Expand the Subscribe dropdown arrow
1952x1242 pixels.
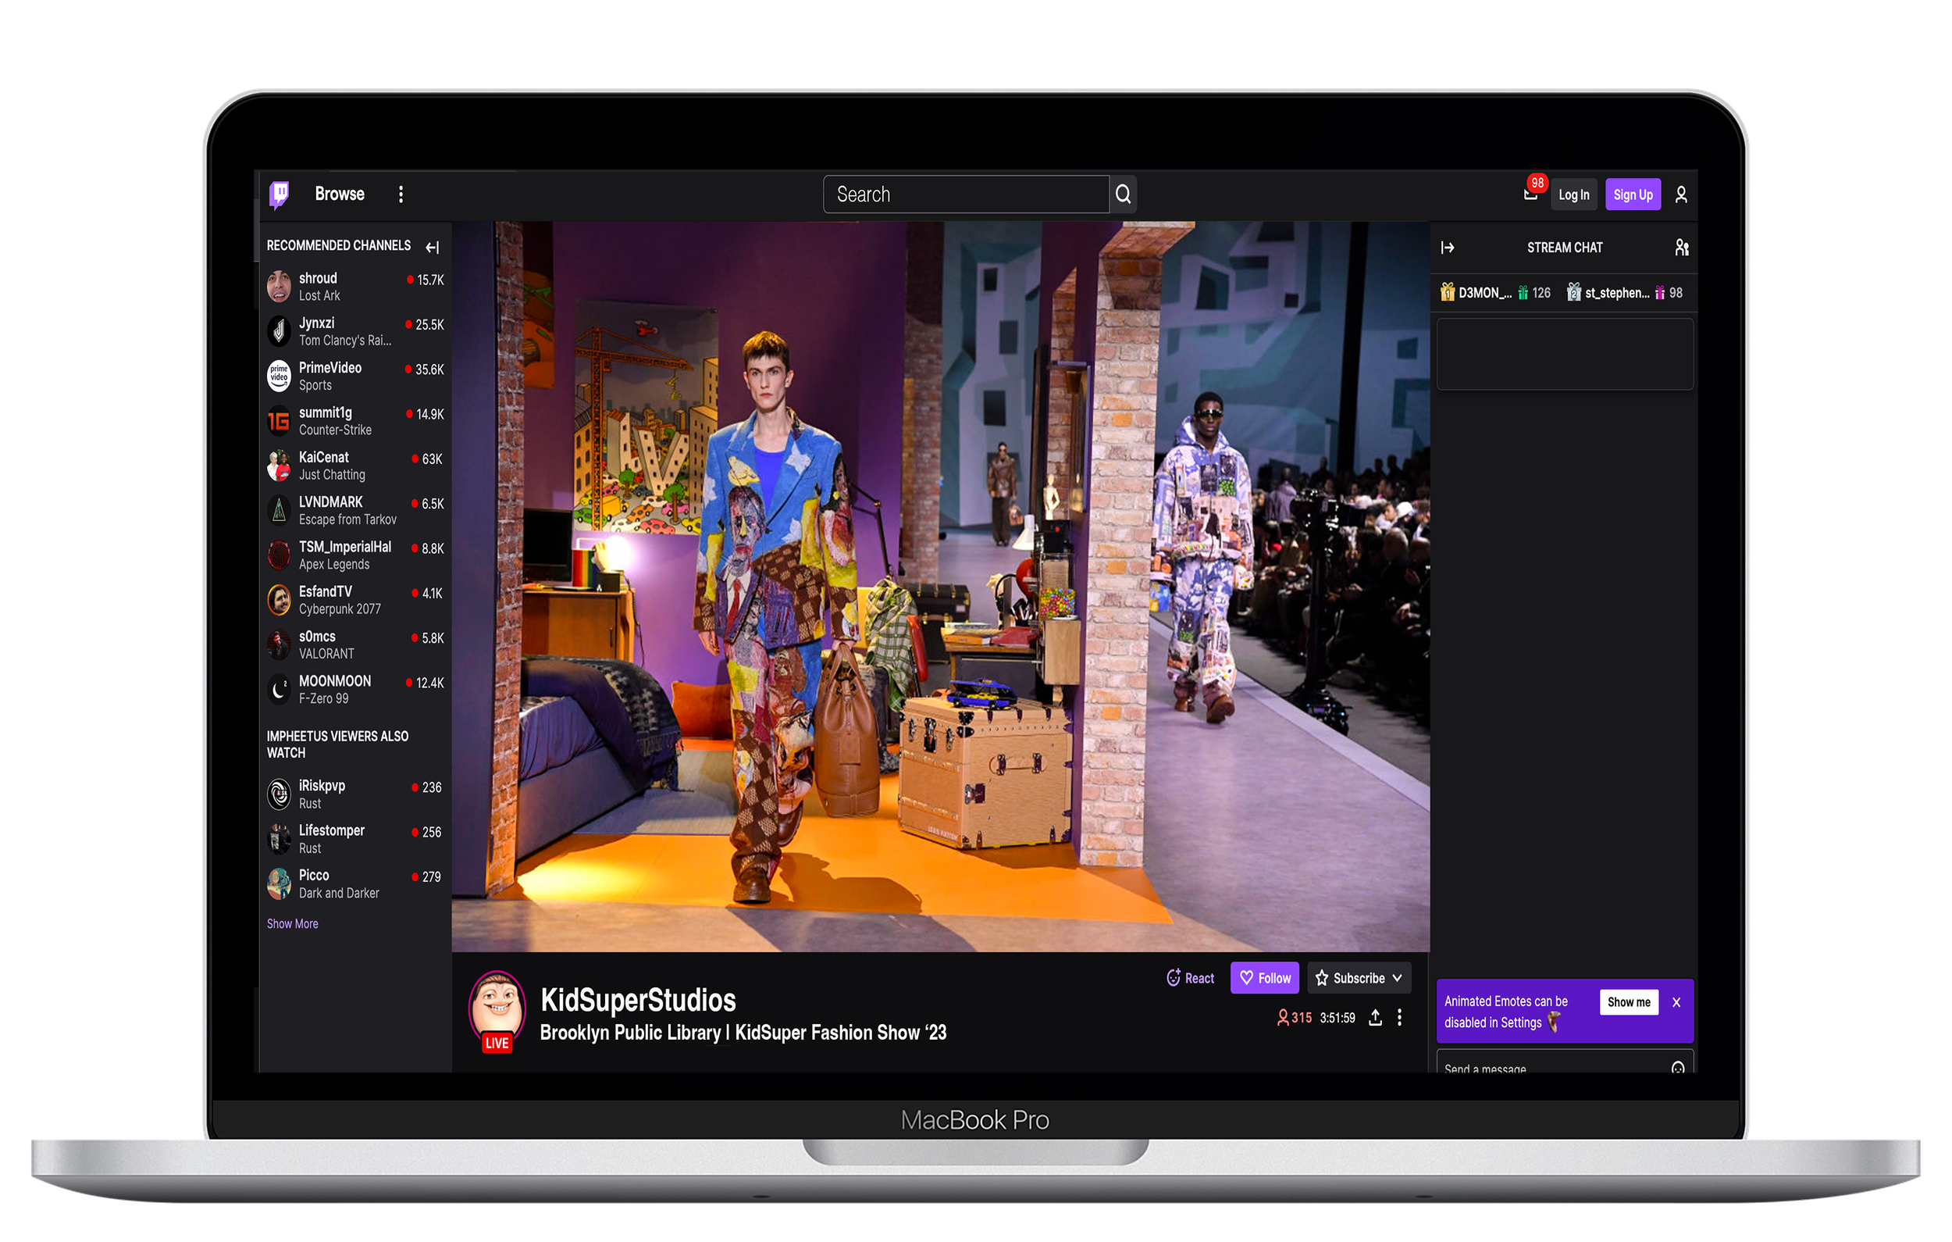(1397, 977)
